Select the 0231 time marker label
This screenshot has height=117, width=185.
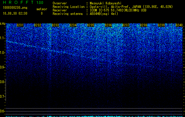coord(20,25)
